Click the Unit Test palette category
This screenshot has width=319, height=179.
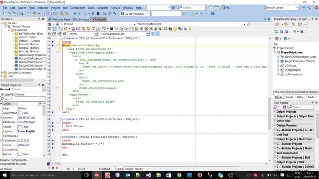pyautogui.click(x=282, y=135)
